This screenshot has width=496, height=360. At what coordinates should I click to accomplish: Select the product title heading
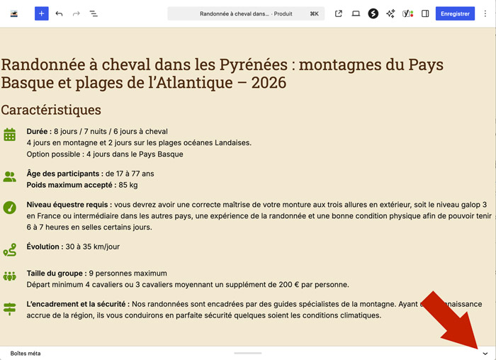222,74
